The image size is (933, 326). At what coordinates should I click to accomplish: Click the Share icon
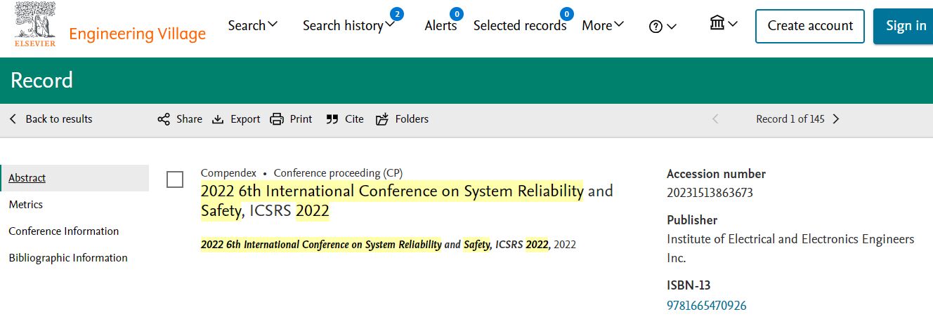tap(164, 119)
